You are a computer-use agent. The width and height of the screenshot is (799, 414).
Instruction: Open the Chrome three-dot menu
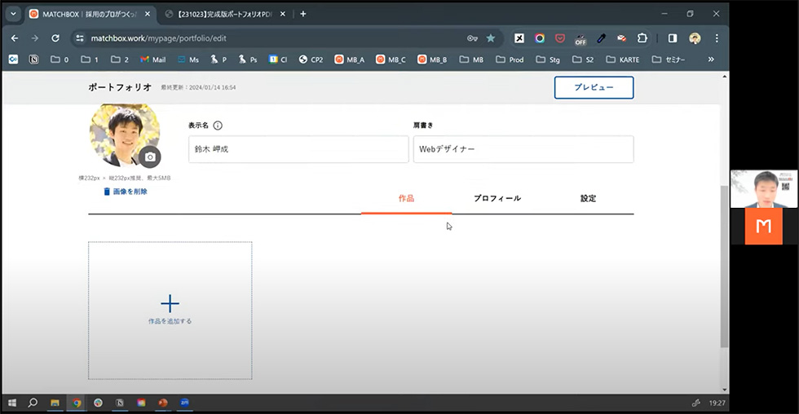[x=717, y=38]
